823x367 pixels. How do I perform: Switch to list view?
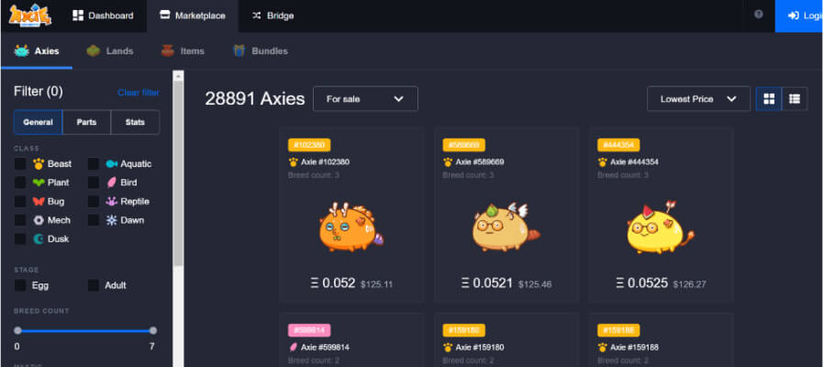795,99
